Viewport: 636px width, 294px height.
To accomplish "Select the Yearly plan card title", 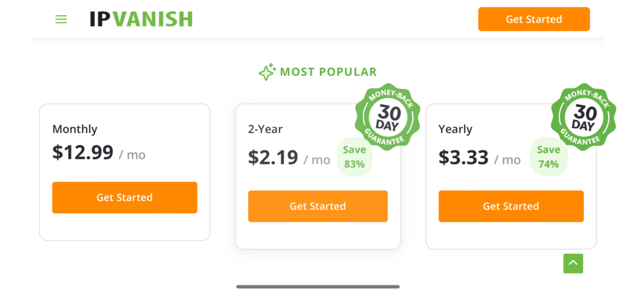I will point(455,129).
